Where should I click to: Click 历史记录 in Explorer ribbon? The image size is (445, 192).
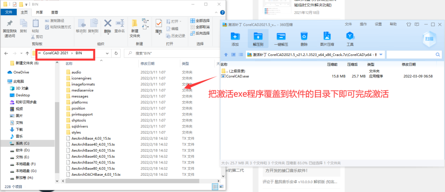[x=176, y=36]
